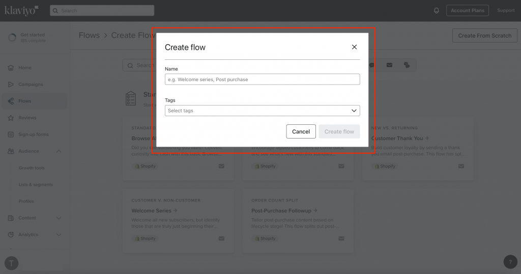Open Growth tools submenu item
The width and height of the screenshot is (521, 274).
tap(32, 168)
